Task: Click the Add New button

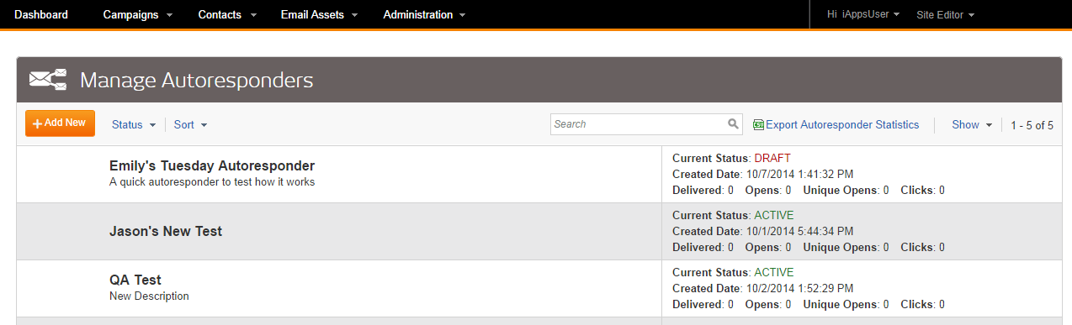Action: click(x=60, y=123)
